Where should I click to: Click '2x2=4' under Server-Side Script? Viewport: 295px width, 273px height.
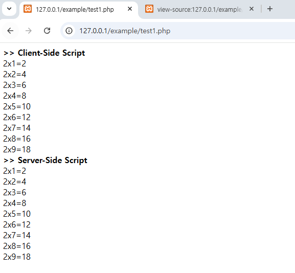pyautogui.click(x=14, y=181)
